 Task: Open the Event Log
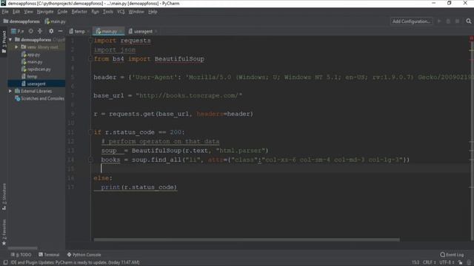click(452, 254)
